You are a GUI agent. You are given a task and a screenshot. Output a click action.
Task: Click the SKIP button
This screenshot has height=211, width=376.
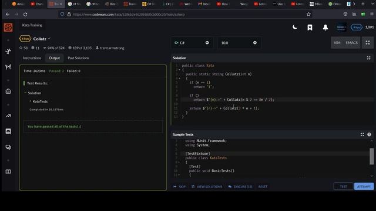click(x=180, y=186)
